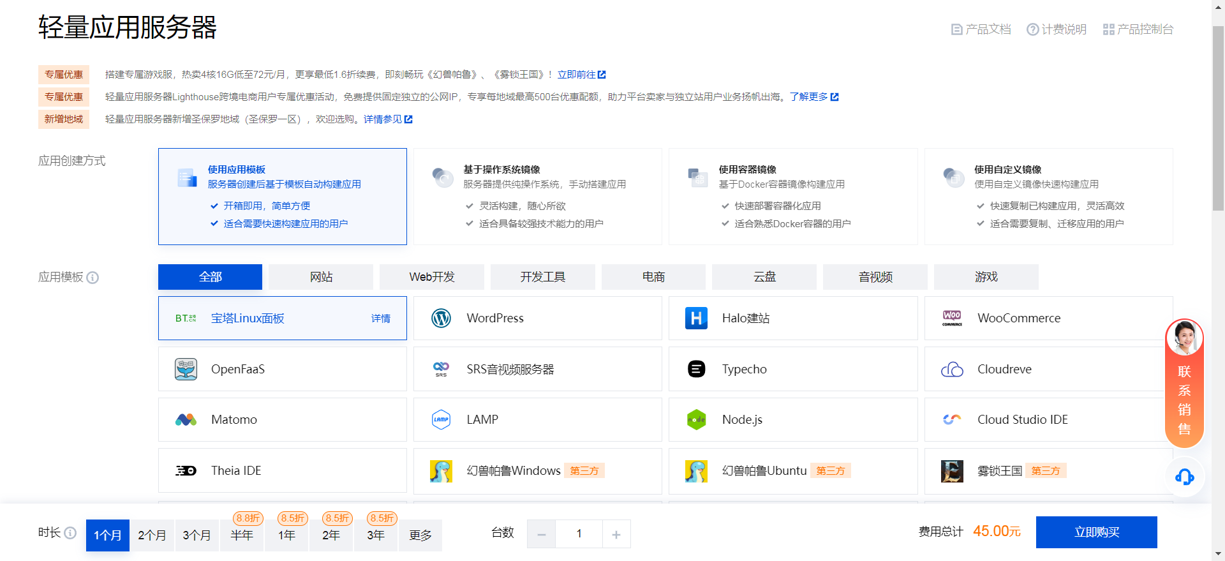Click the Typecho black circle icon
This screenshot has height=561, width=1225.
696,369
